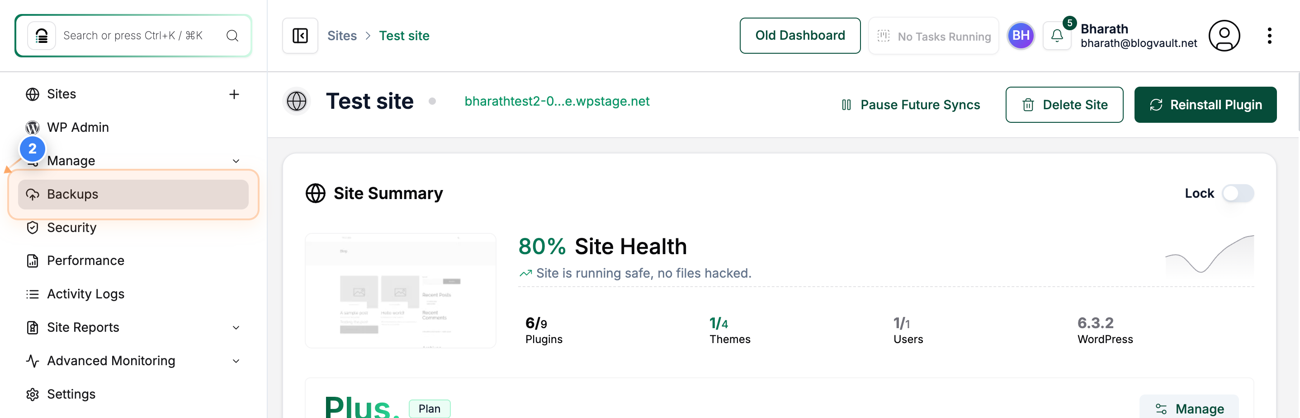The image size is (1300, 418).
Task: Open Activity Logs in the sidebar
Action: click(85, 294)
